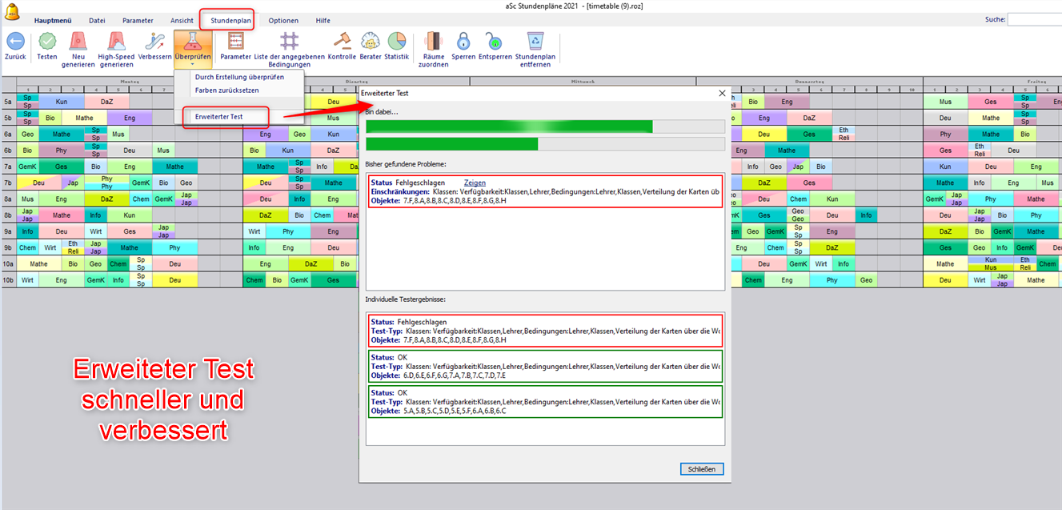Screen dimensions: 1062x510
Task: Open the Hauptmenü tab
Action: click(51, 20)
